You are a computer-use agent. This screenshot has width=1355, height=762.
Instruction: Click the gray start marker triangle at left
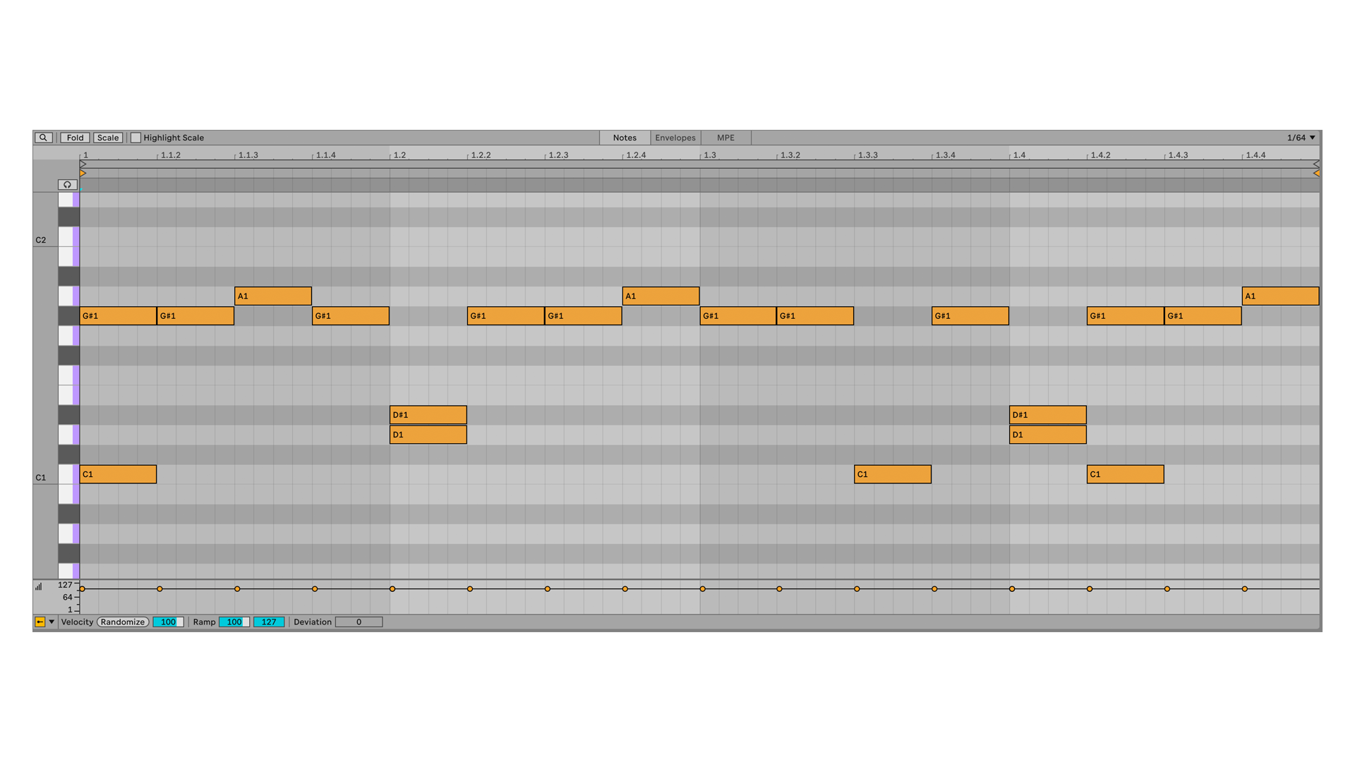coord(83,164)
